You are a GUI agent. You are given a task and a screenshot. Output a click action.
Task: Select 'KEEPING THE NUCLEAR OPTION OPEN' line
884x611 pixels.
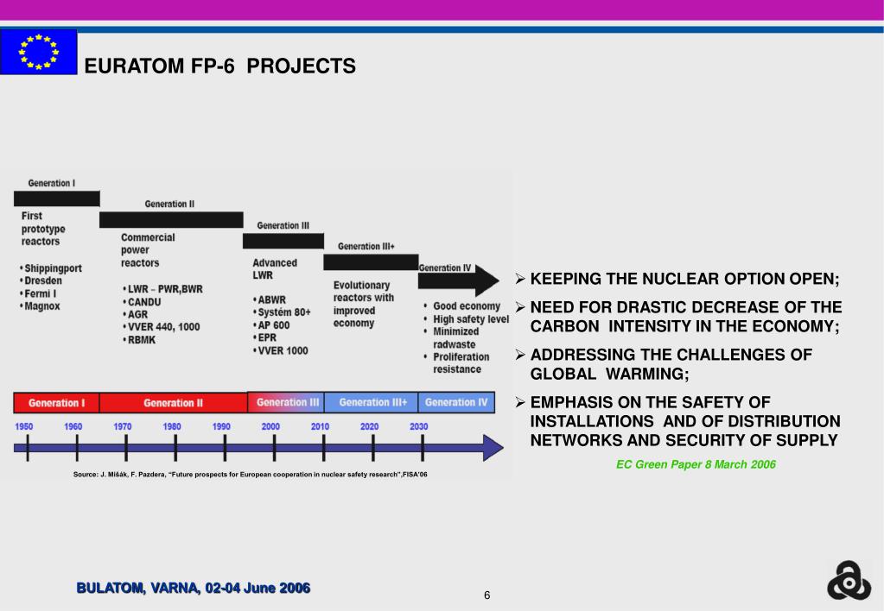[x=684, y=279]
